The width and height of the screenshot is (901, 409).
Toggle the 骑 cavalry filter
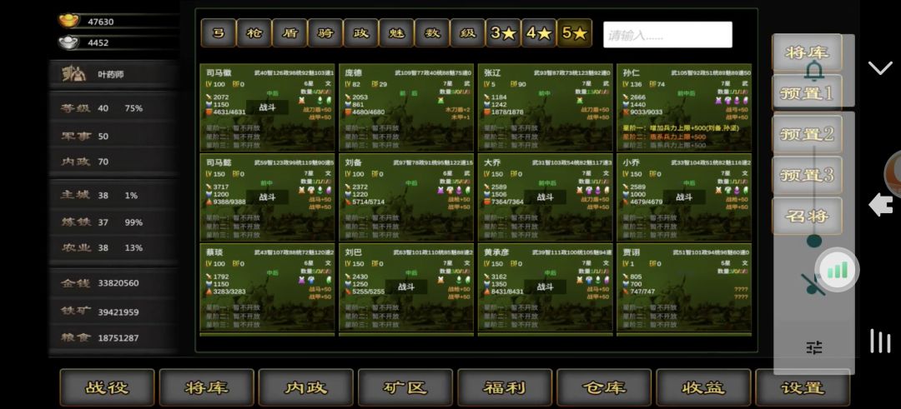(325, 33)
